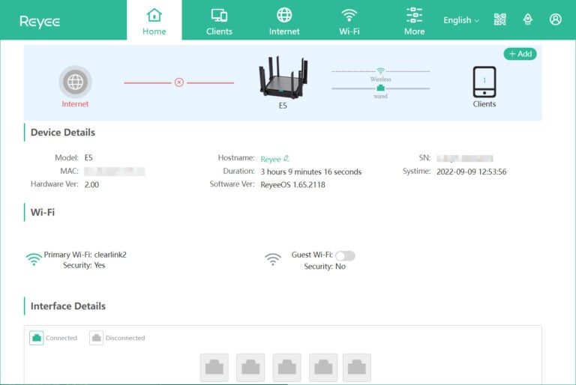Image resolution: width=576 pixels, height=385 pixels.
Task: Click the Reyee logo
Action: click(40, 21)
